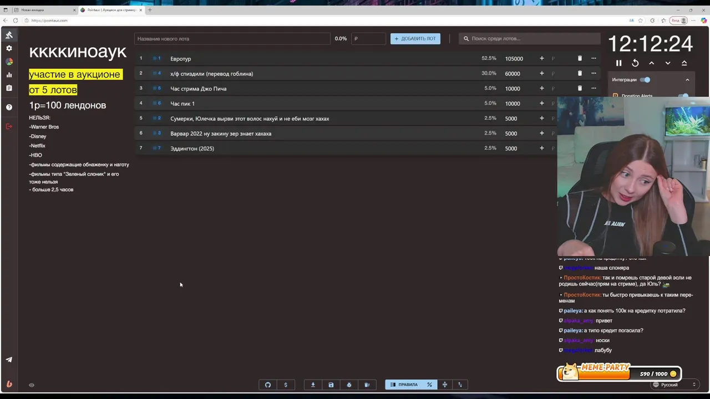Focus the new lot name field
The image size is (710, 399).
coord(232,39)
